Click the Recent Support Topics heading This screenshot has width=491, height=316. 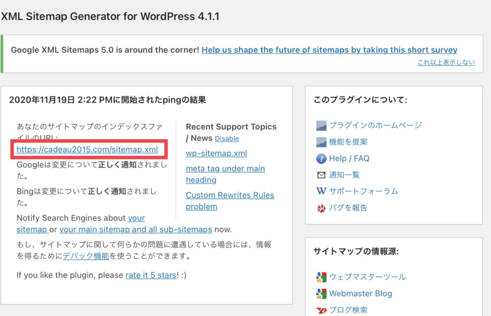tap(231, 132)
